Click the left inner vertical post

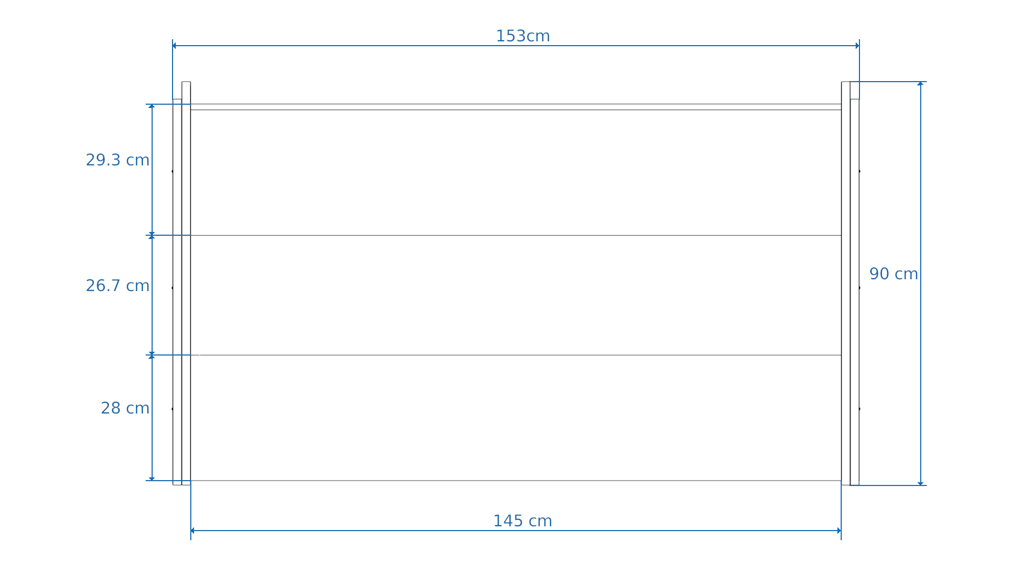tap(186, 283)
